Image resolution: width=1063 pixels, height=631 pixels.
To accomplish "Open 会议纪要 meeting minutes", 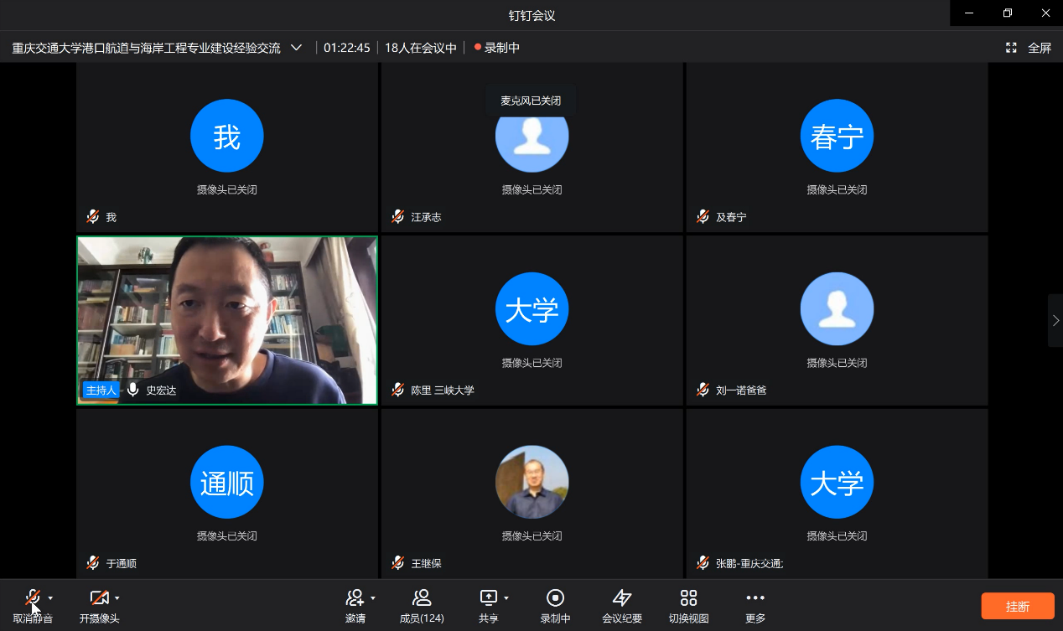I will pyautogui.click(x=621, y=598).
